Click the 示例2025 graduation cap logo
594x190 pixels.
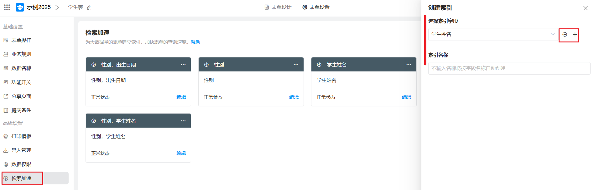[x=20, y=7]
